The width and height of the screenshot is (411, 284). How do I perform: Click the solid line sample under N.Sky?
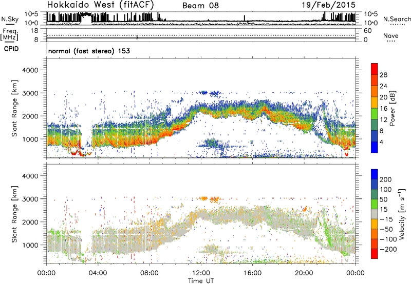pyautogui.click(x=10, y=24)
